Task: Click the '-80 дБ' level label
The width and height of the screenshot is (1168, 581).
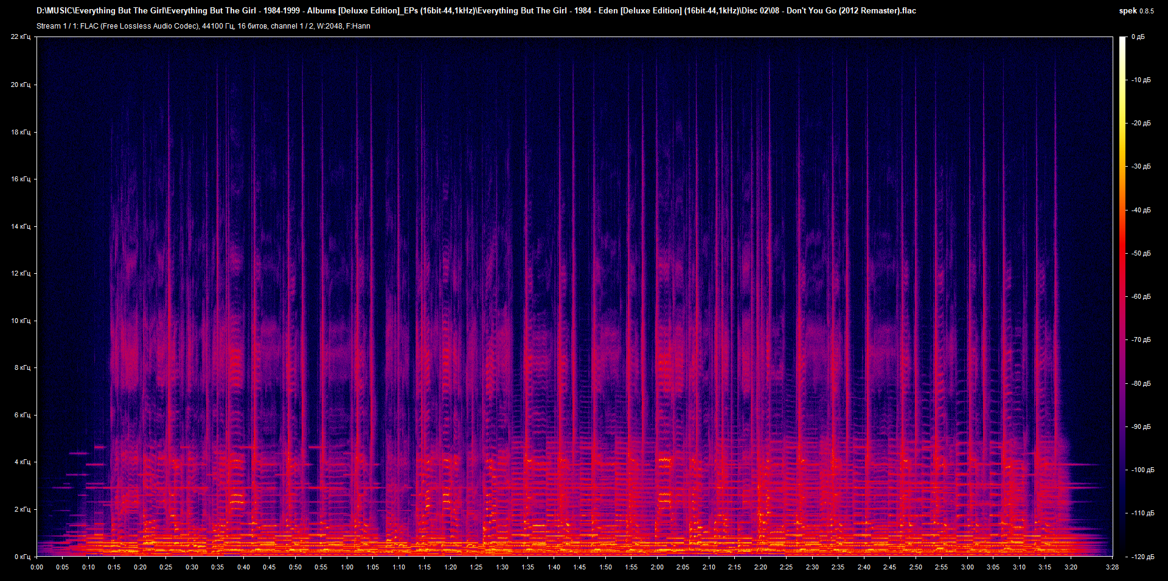Action: 1141,384
